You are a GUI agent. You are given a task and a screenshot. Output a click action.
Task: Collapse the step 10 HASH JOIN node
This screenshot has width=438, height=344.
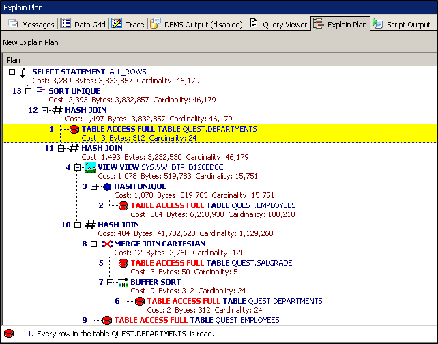(78, 225)
